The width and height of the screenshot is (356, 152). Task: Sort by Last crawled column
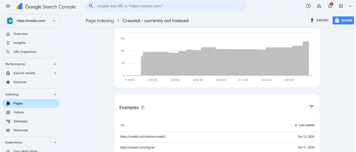(x=305, y=125)
